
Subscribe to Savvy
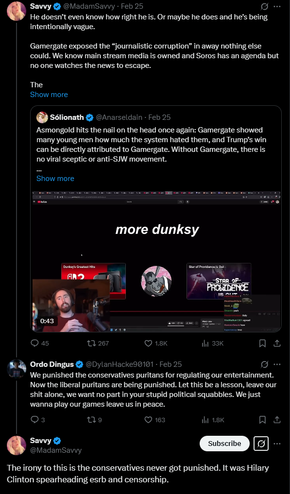click(224, 444)
